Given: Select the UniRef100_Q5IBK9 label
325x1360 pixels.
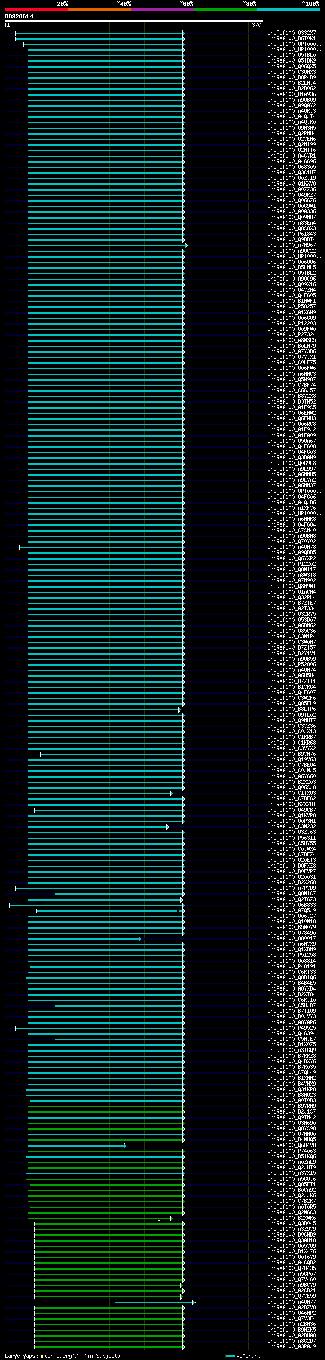Looking at the screenshot, I should [x=292, y=60].
